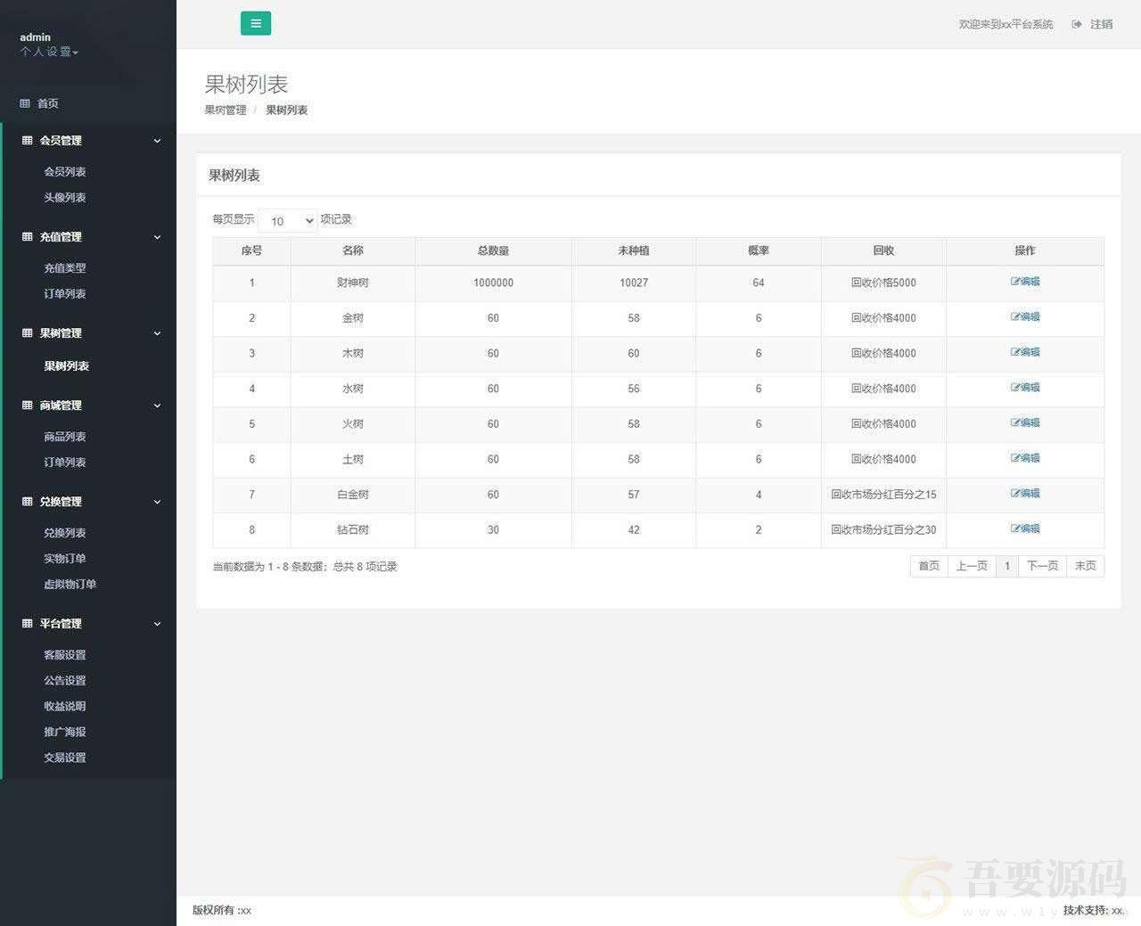Click grid icon next to 果树管理
This screenshot has width=1141, height=926.
click(x=27, y=333)
